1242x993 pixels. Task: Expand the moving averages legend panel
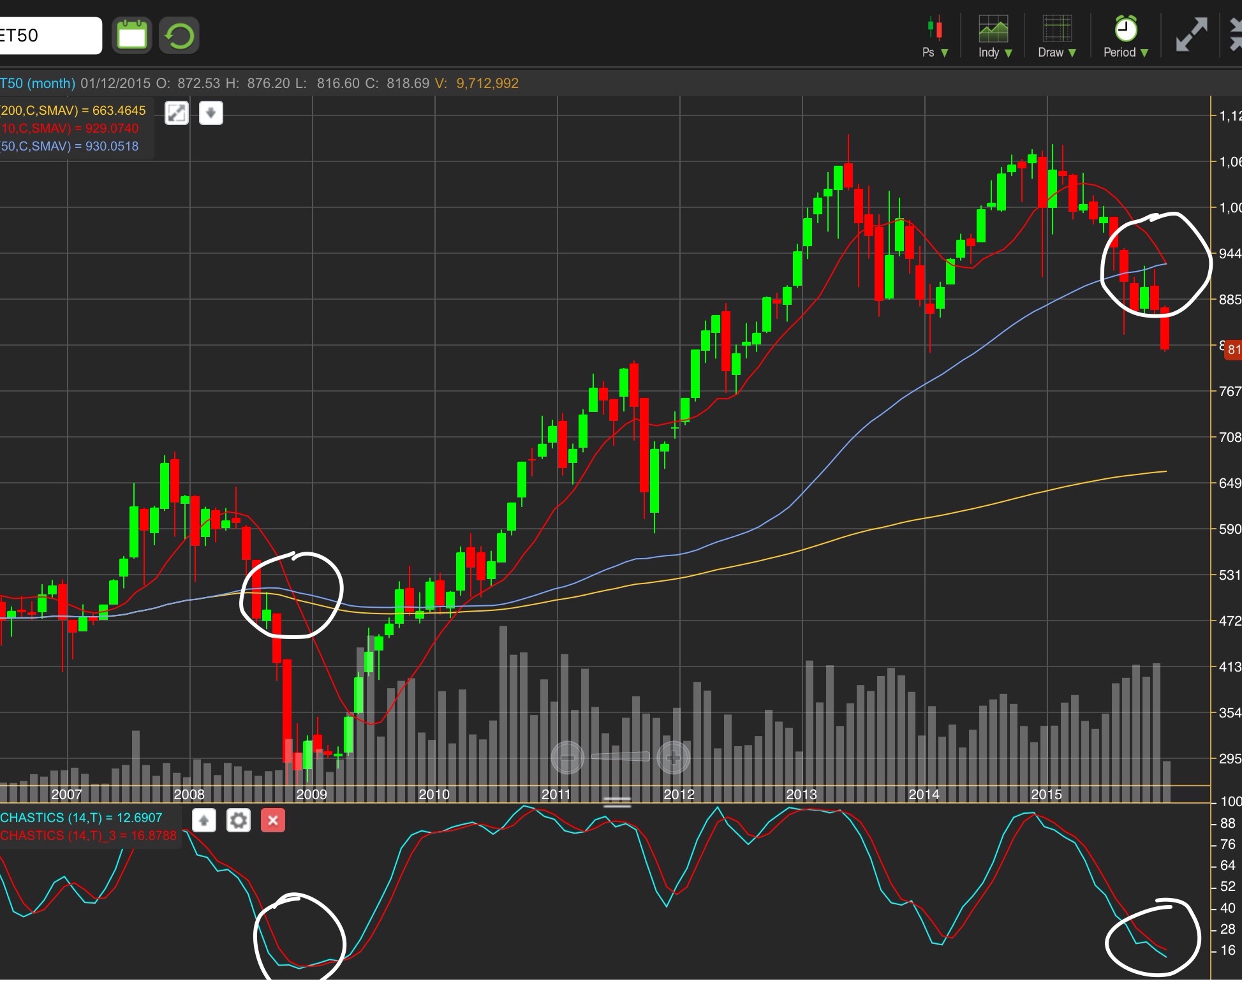pyautogui.click(x=177, y=114)
